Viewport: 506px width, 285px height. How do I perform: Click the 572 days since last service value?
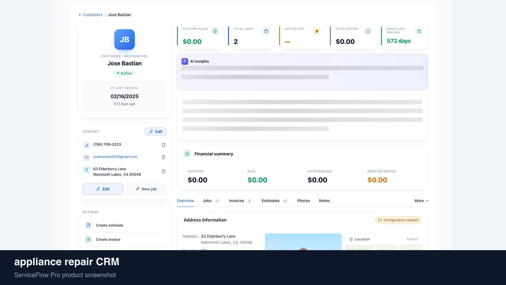398,41
